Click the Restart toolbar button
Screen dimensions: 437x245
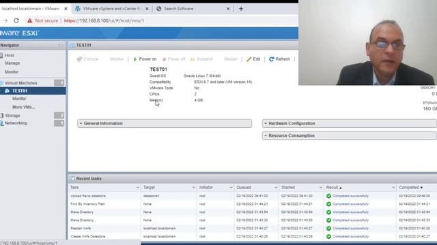pyautogui.click(x=231, y=59)
